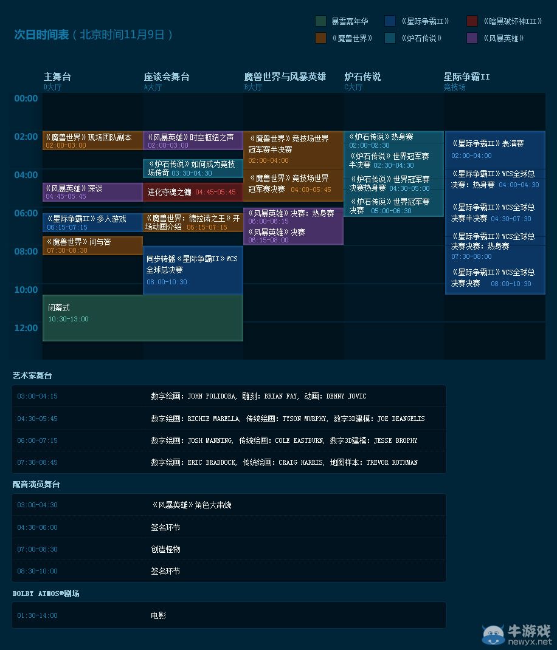Select the 配音演员舞台 section heading
This screenshot has height=650, width=557.
tap(36, 484)
